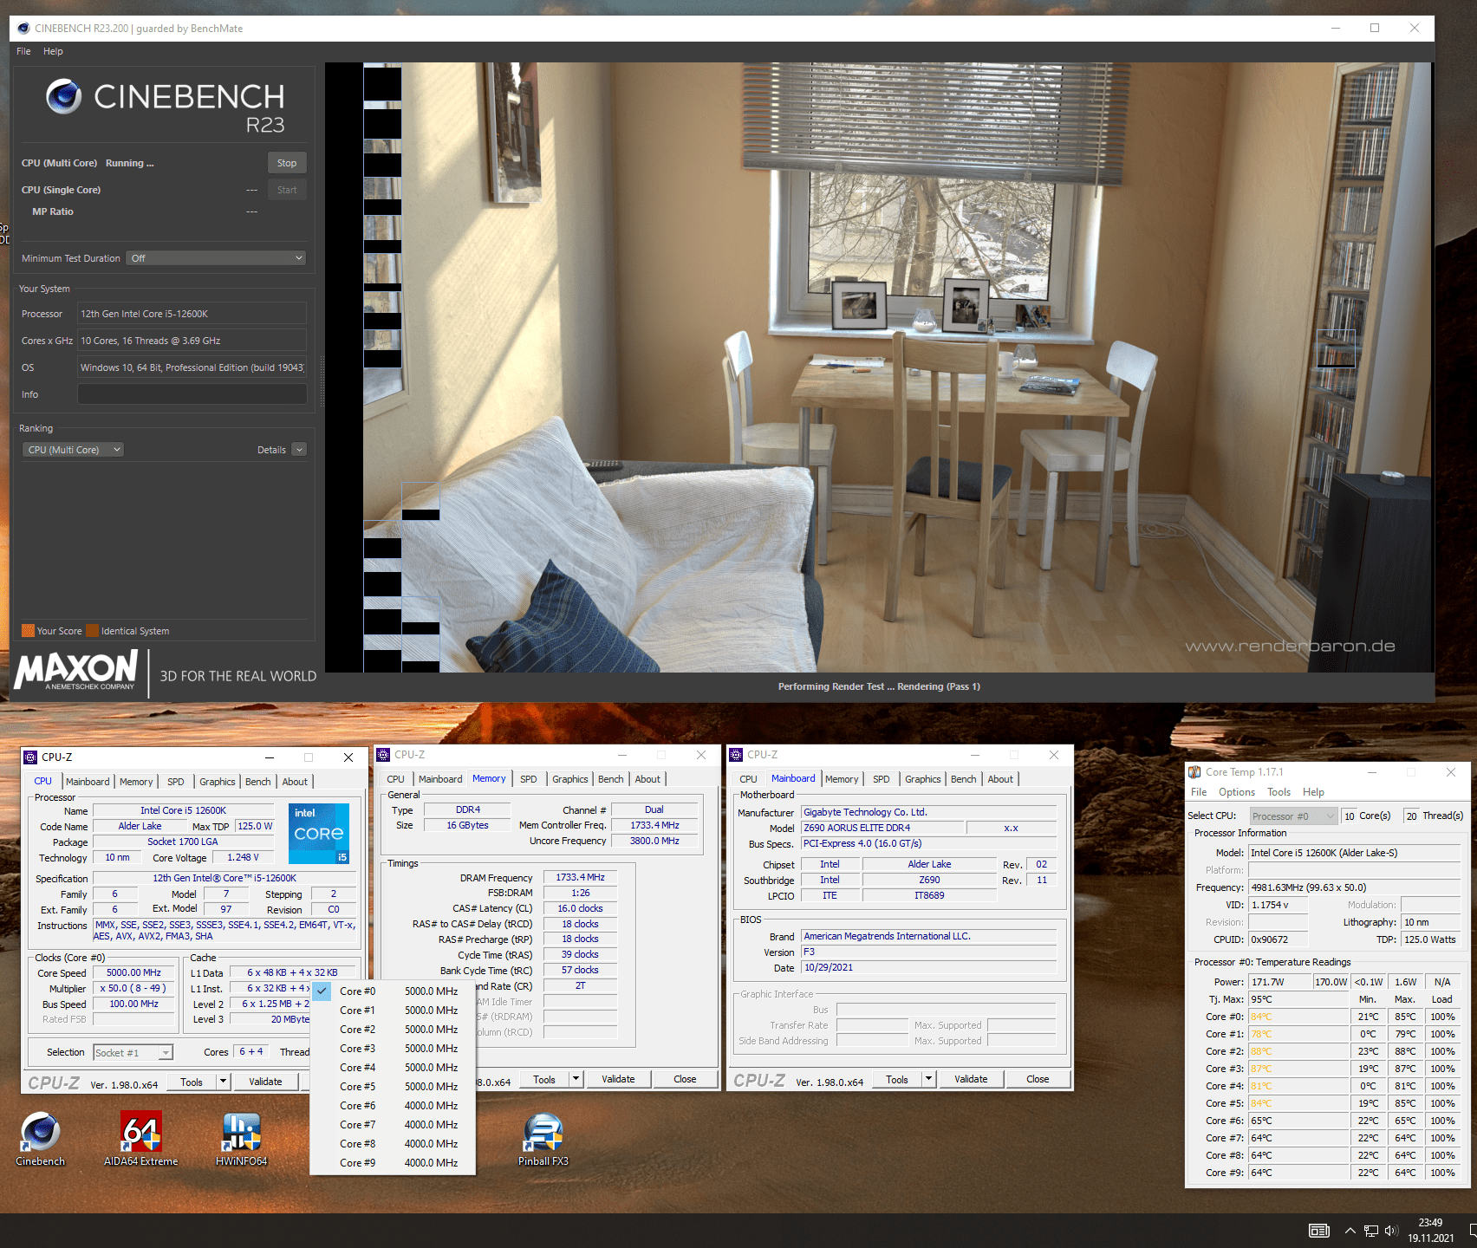Open the Tools dropdown arrow in the CPU-Z CPU window
Viewport: 1477px width, 1248px height.
point(223,1082)
